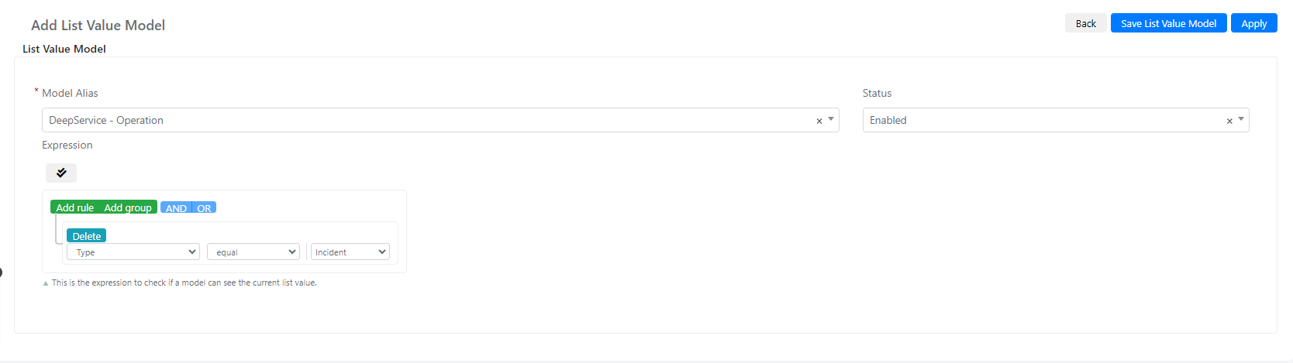The width and height of the screenshot is (1293, 363).
Task: Click the Add List Value Model page title
Action: [x=98, y=25]
